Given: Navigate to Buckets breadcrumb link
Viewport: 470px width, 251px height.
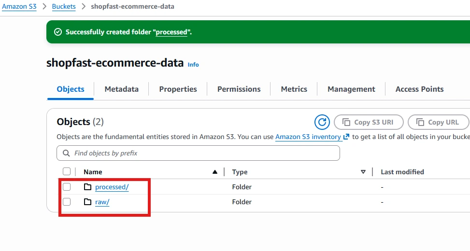Looking at the screenshot, I should pyautogui.click(x=64, y=7).
